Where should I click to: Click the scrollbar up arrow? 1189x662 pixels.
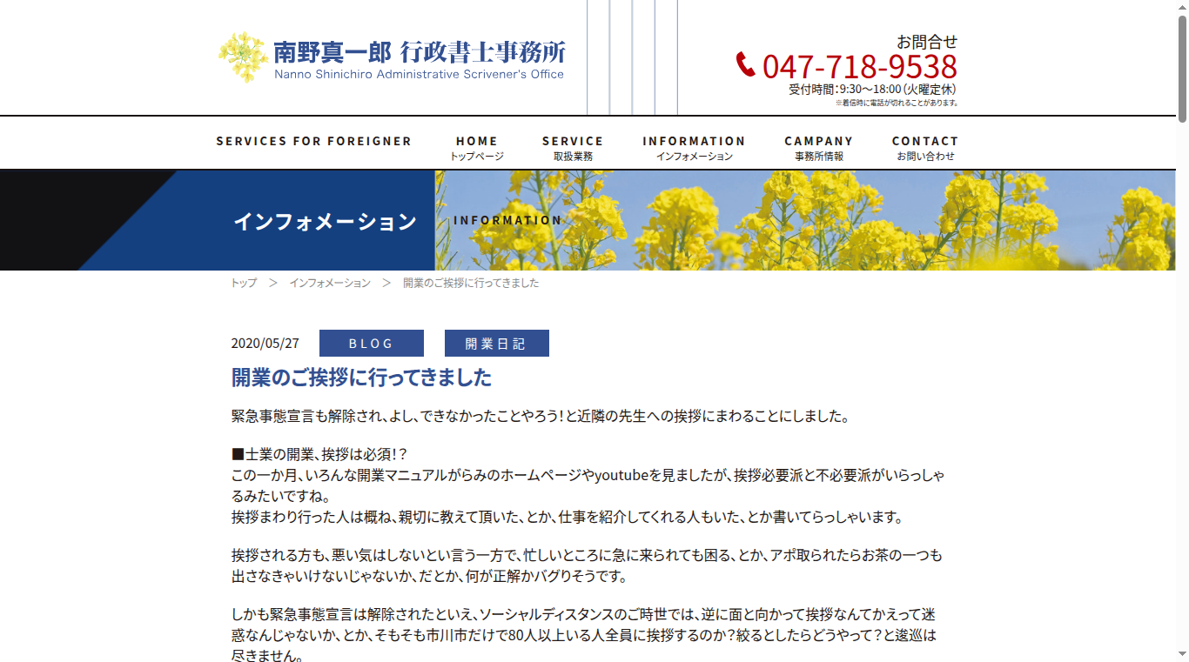1182,6
